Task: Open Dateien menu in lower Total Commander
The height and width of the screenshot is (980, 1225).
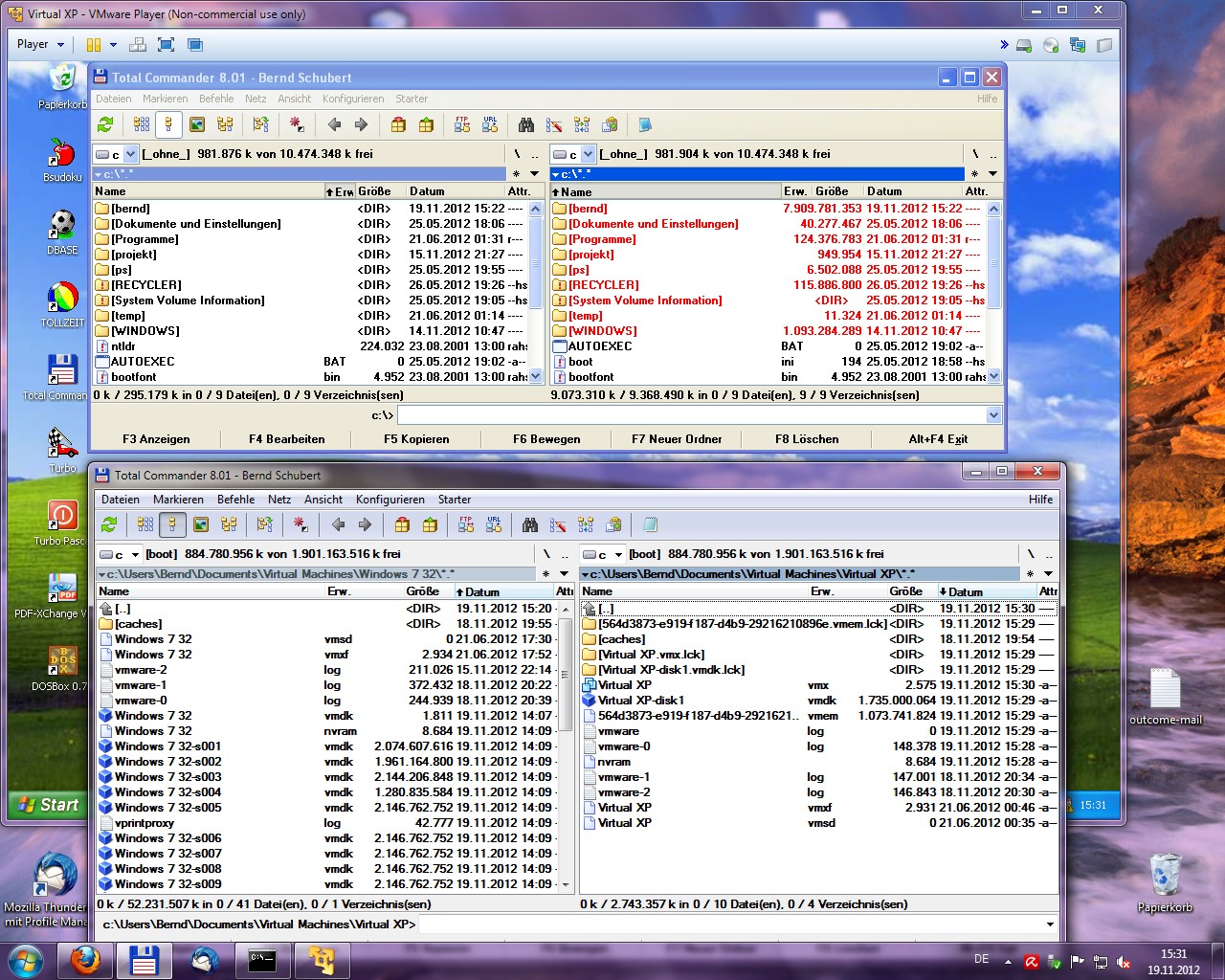Action: point(121,500)
